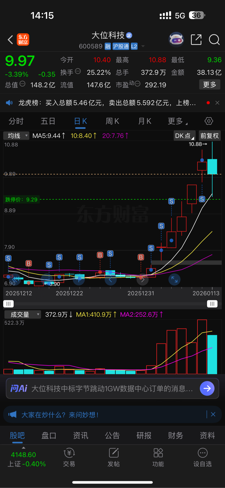
Task: Tap the 5G signal status indicator
Action: coord(180,16)
